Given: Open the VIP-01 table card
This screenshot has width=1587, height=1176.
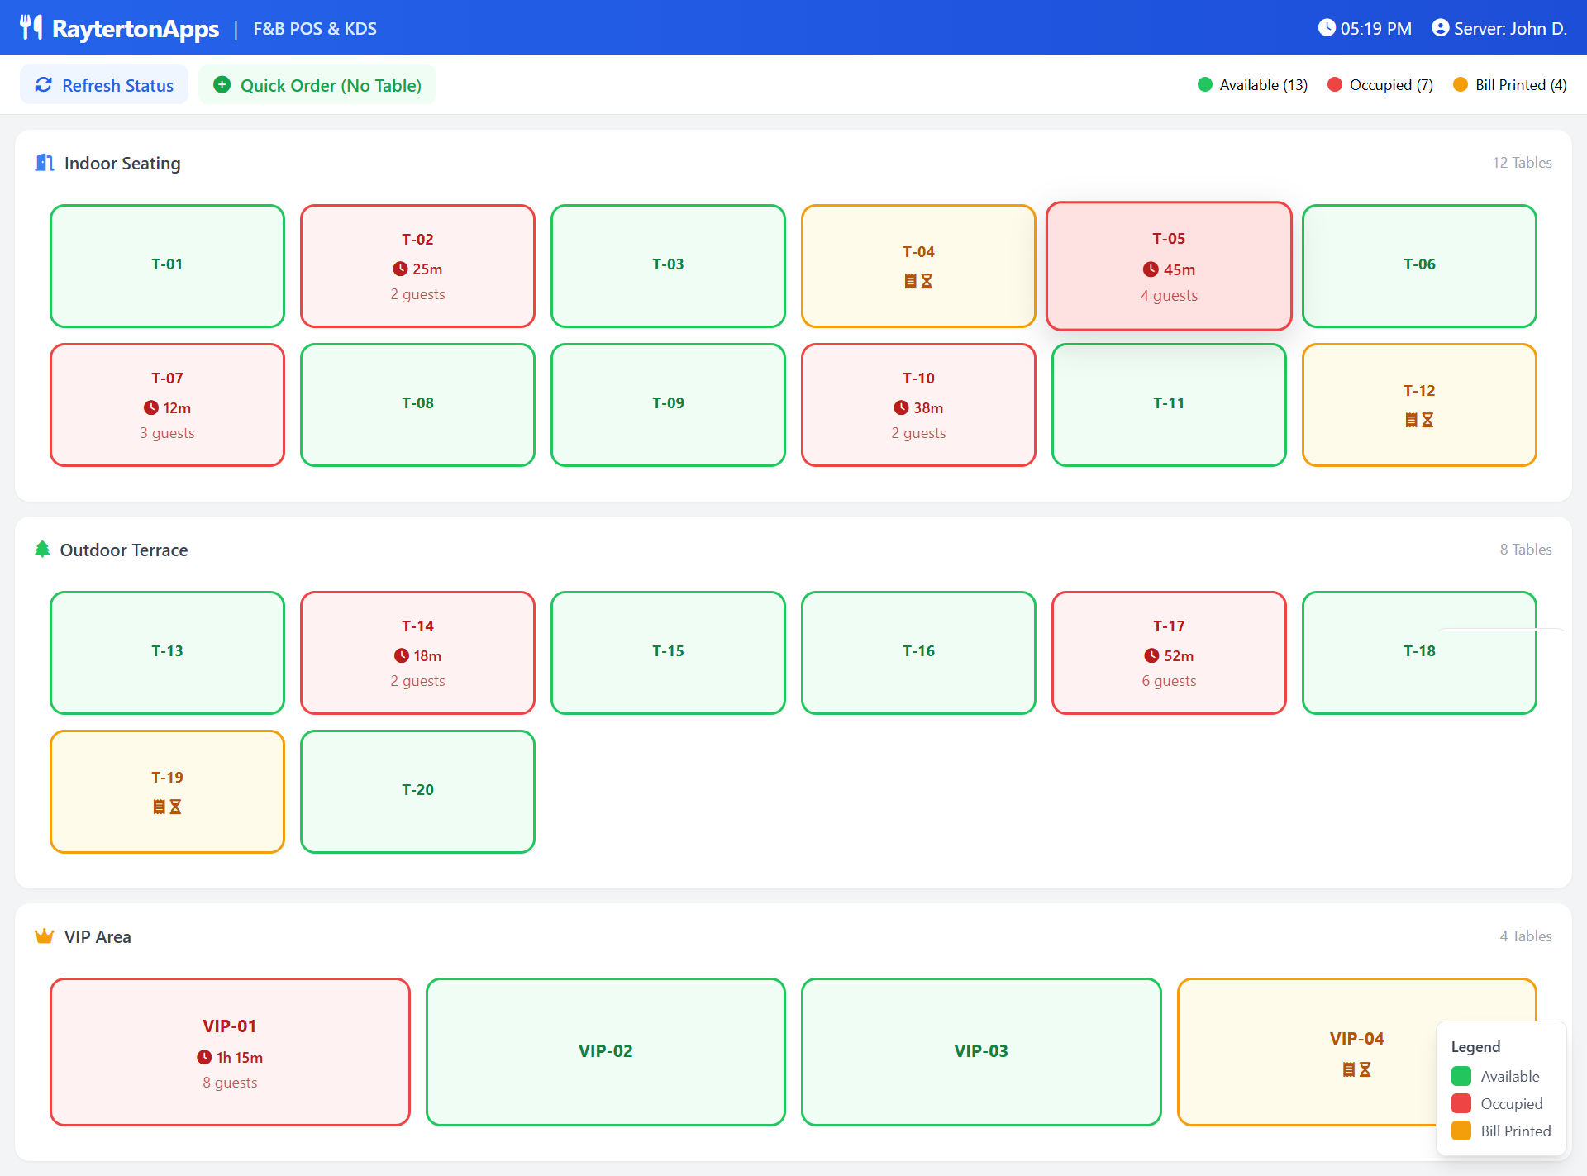Looking at the screenshot, I should click(x=230, y=1051).
